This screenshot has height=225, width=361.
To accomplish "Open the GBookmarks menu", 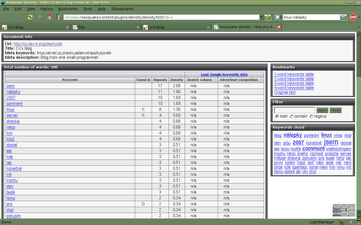I will coord(122,9).
